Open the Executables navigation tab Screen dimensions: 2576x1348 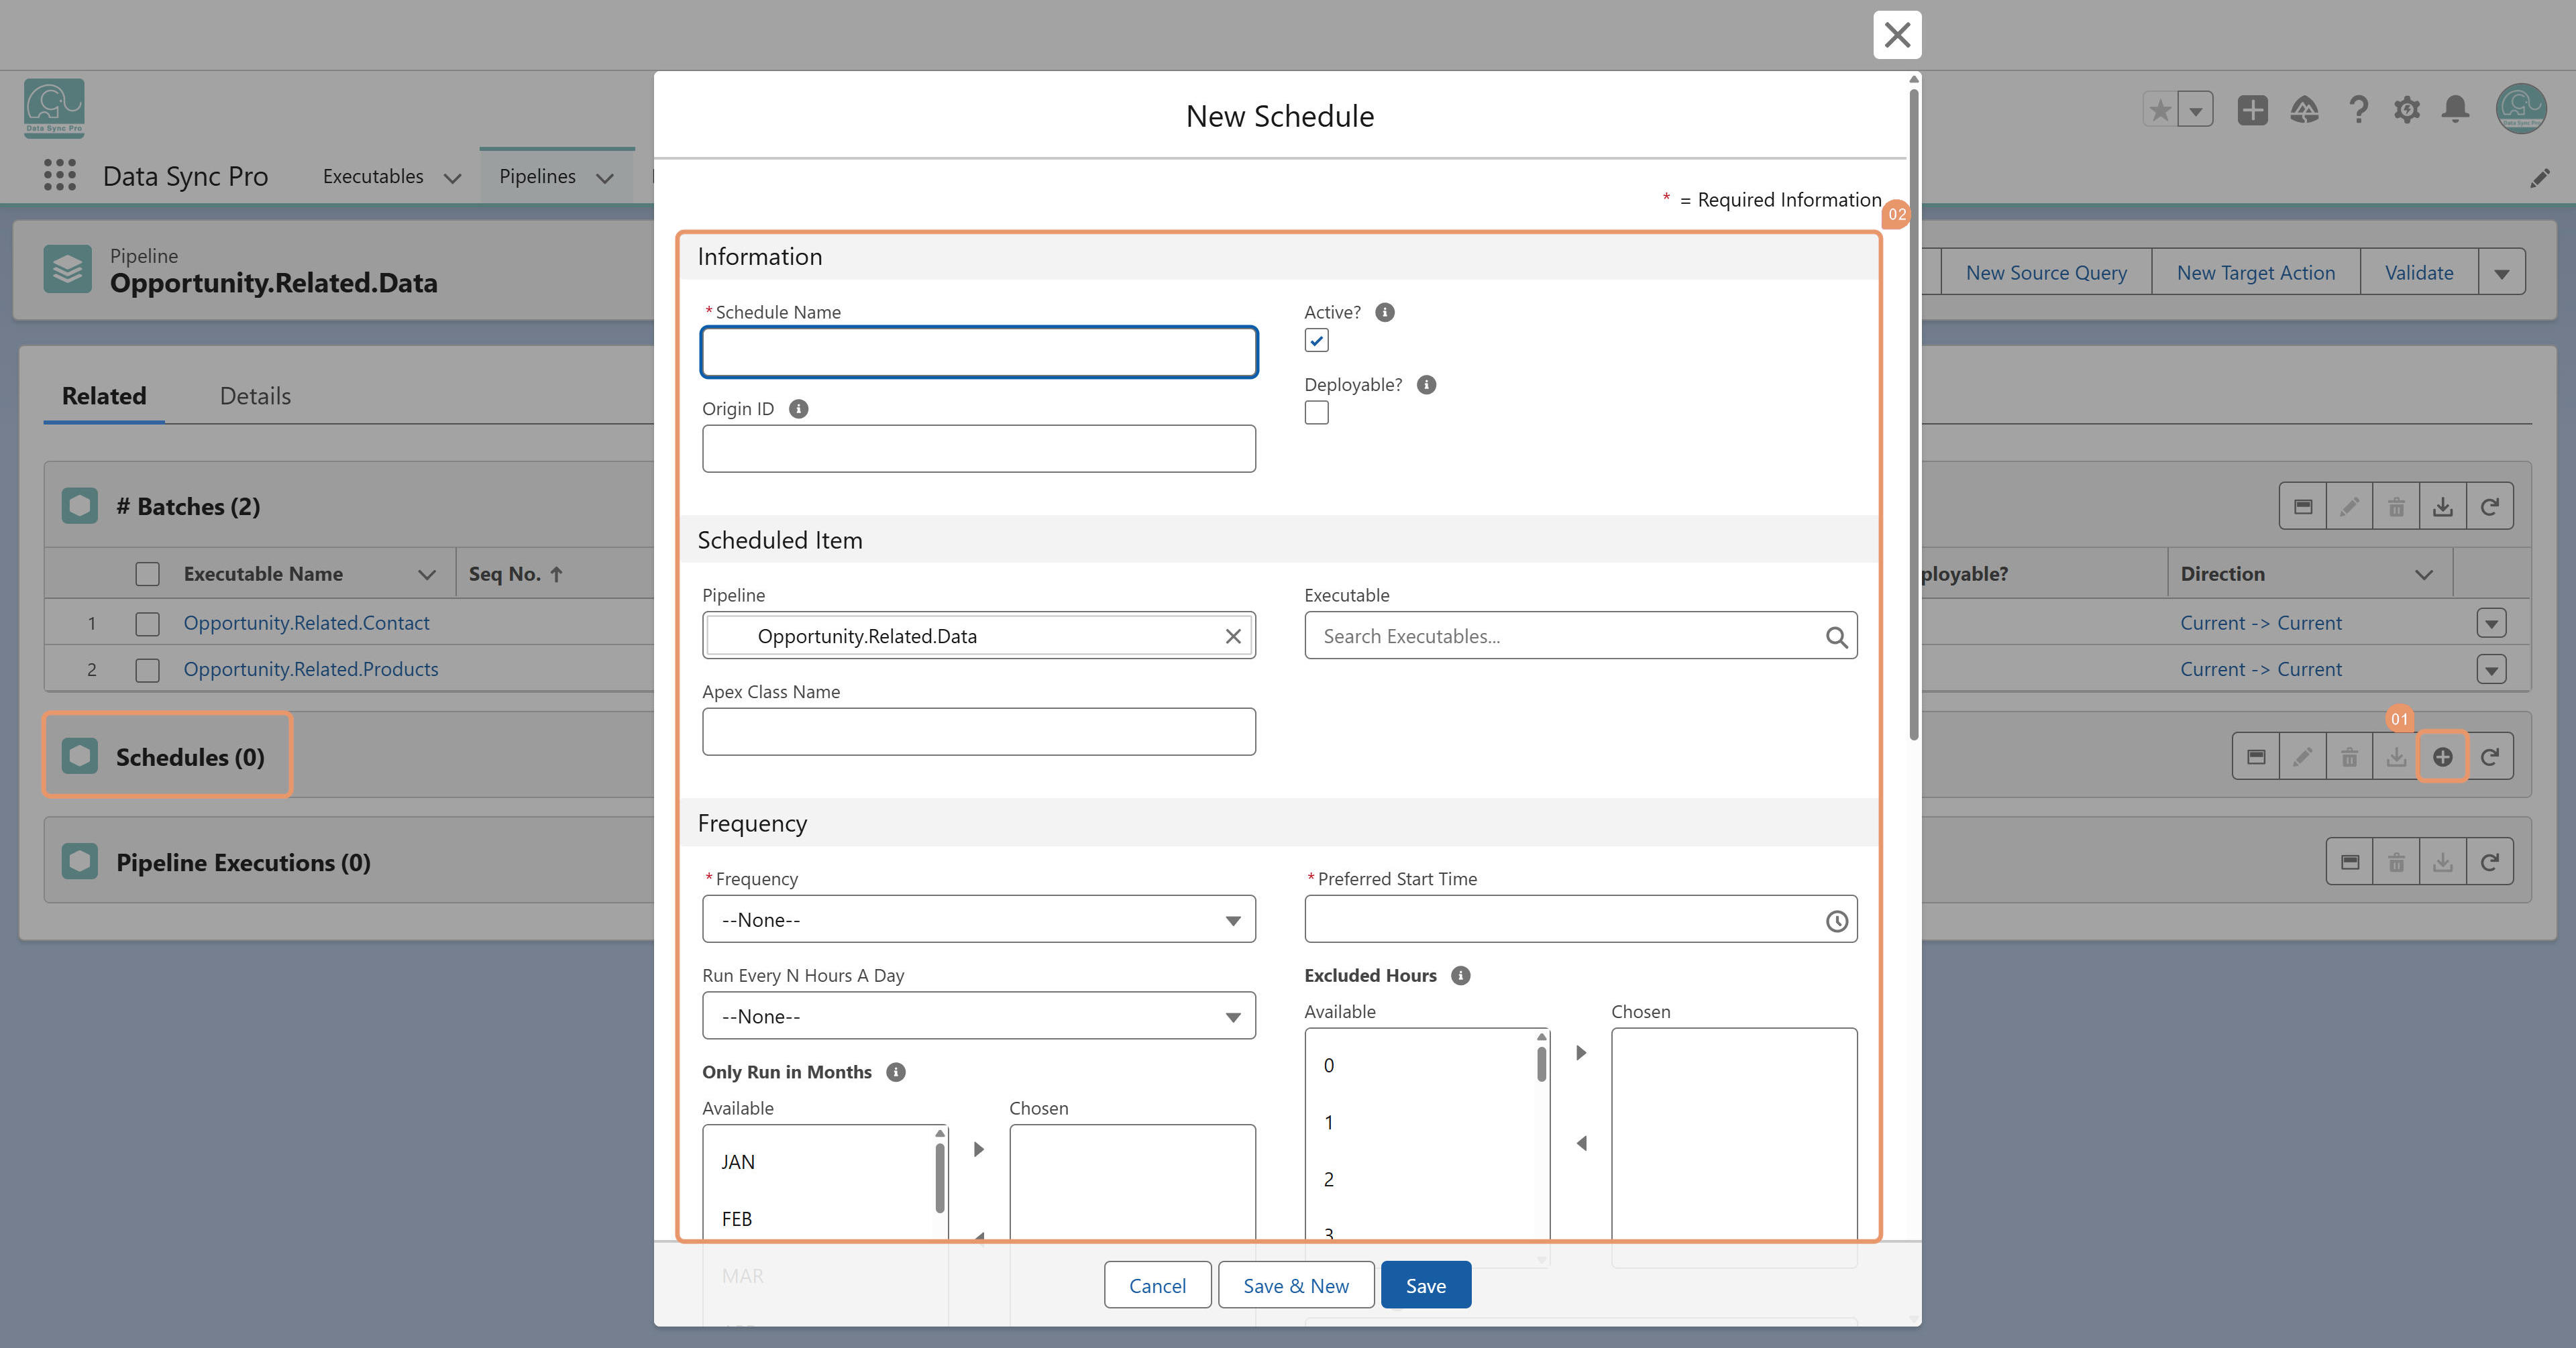(373, 176)
